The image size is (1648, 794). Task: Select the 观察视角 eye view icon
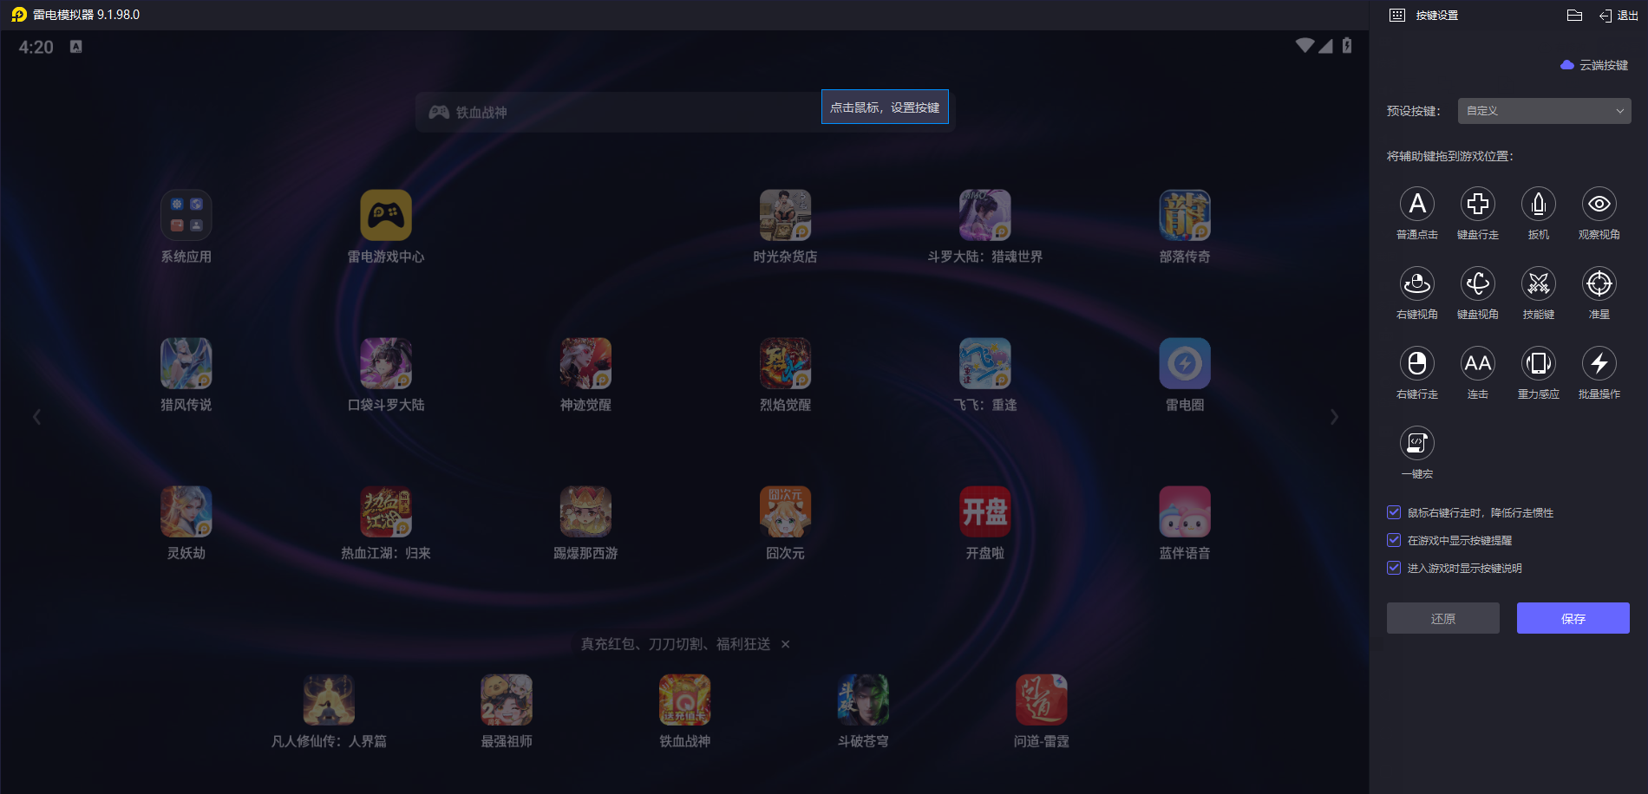point(1599,204)
